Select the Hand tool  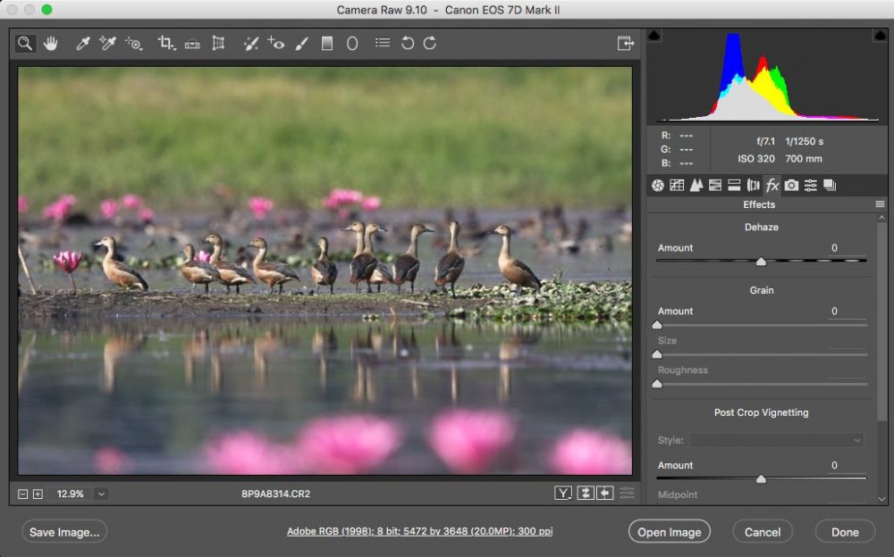coord(51,42)
